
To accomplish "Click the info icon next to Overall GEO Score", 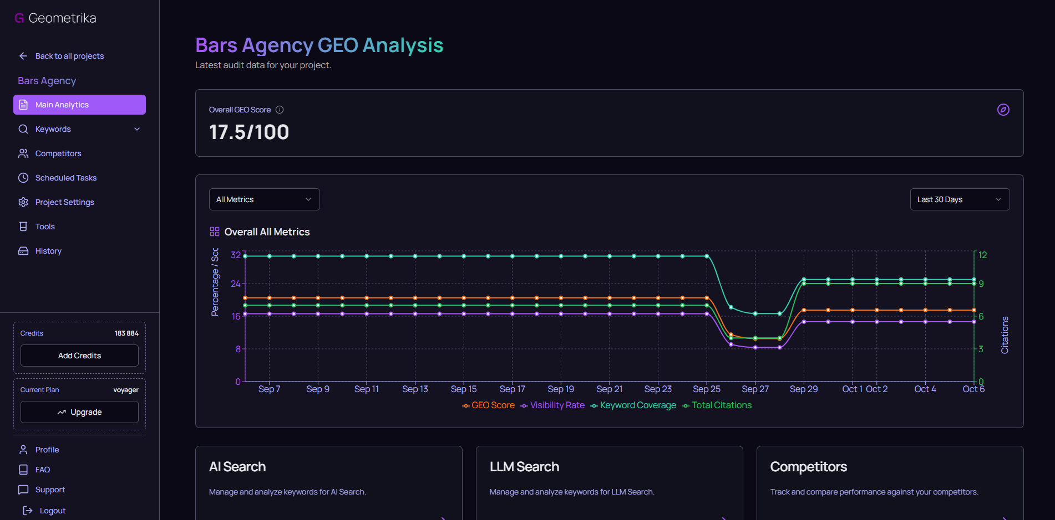I will [280, 110].
